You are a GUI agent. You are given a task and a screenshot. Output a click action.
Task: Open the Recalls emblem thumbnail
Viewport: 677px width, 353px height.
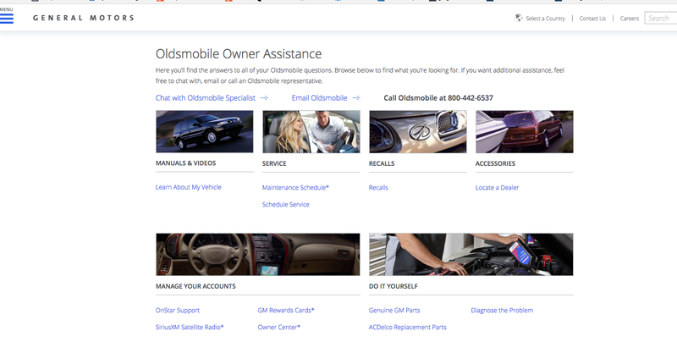point(418,131)
